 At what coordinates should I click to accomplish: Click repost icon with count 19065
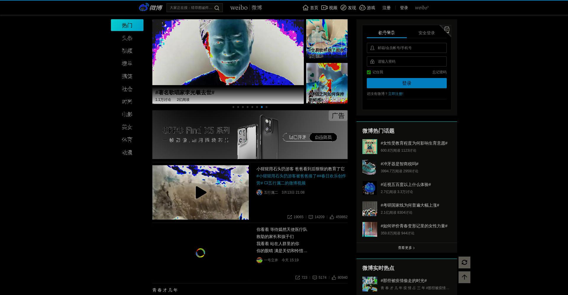pyautogui.click(x=290, y=217)
